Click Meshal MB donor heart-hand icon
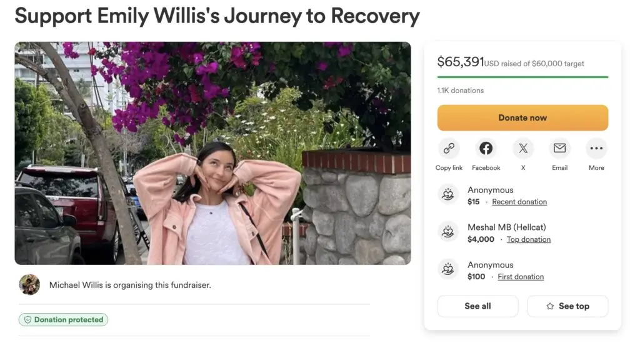 tap(448, 232)
